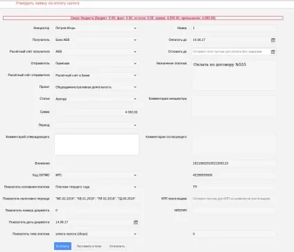Click the Номер input field
Image resolution: width=294 pixels, height=252 pixels.
tap(234, 28)
